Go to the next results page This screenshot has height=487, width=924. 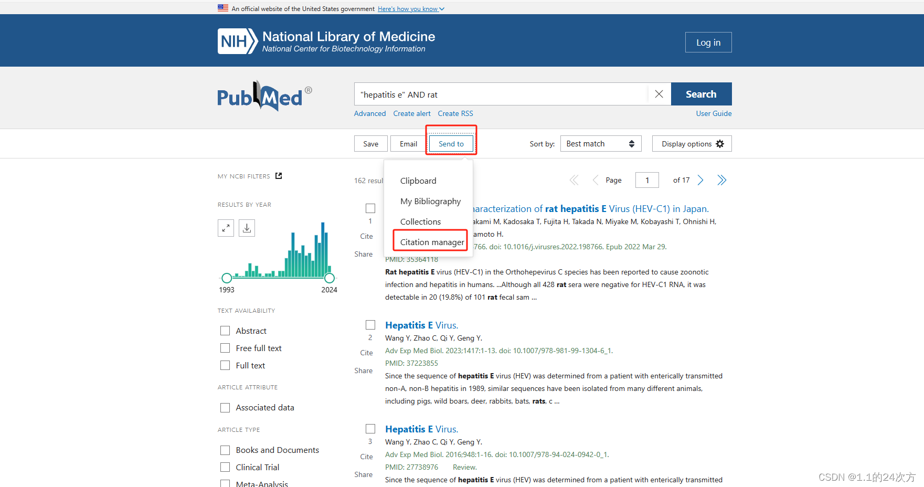pyautogui.click(x=700, y=181)
